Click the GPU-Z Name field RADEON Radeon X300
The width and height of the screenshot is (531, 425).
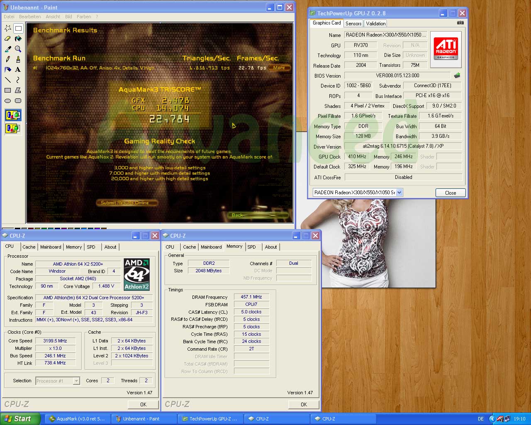pos(385,35)
